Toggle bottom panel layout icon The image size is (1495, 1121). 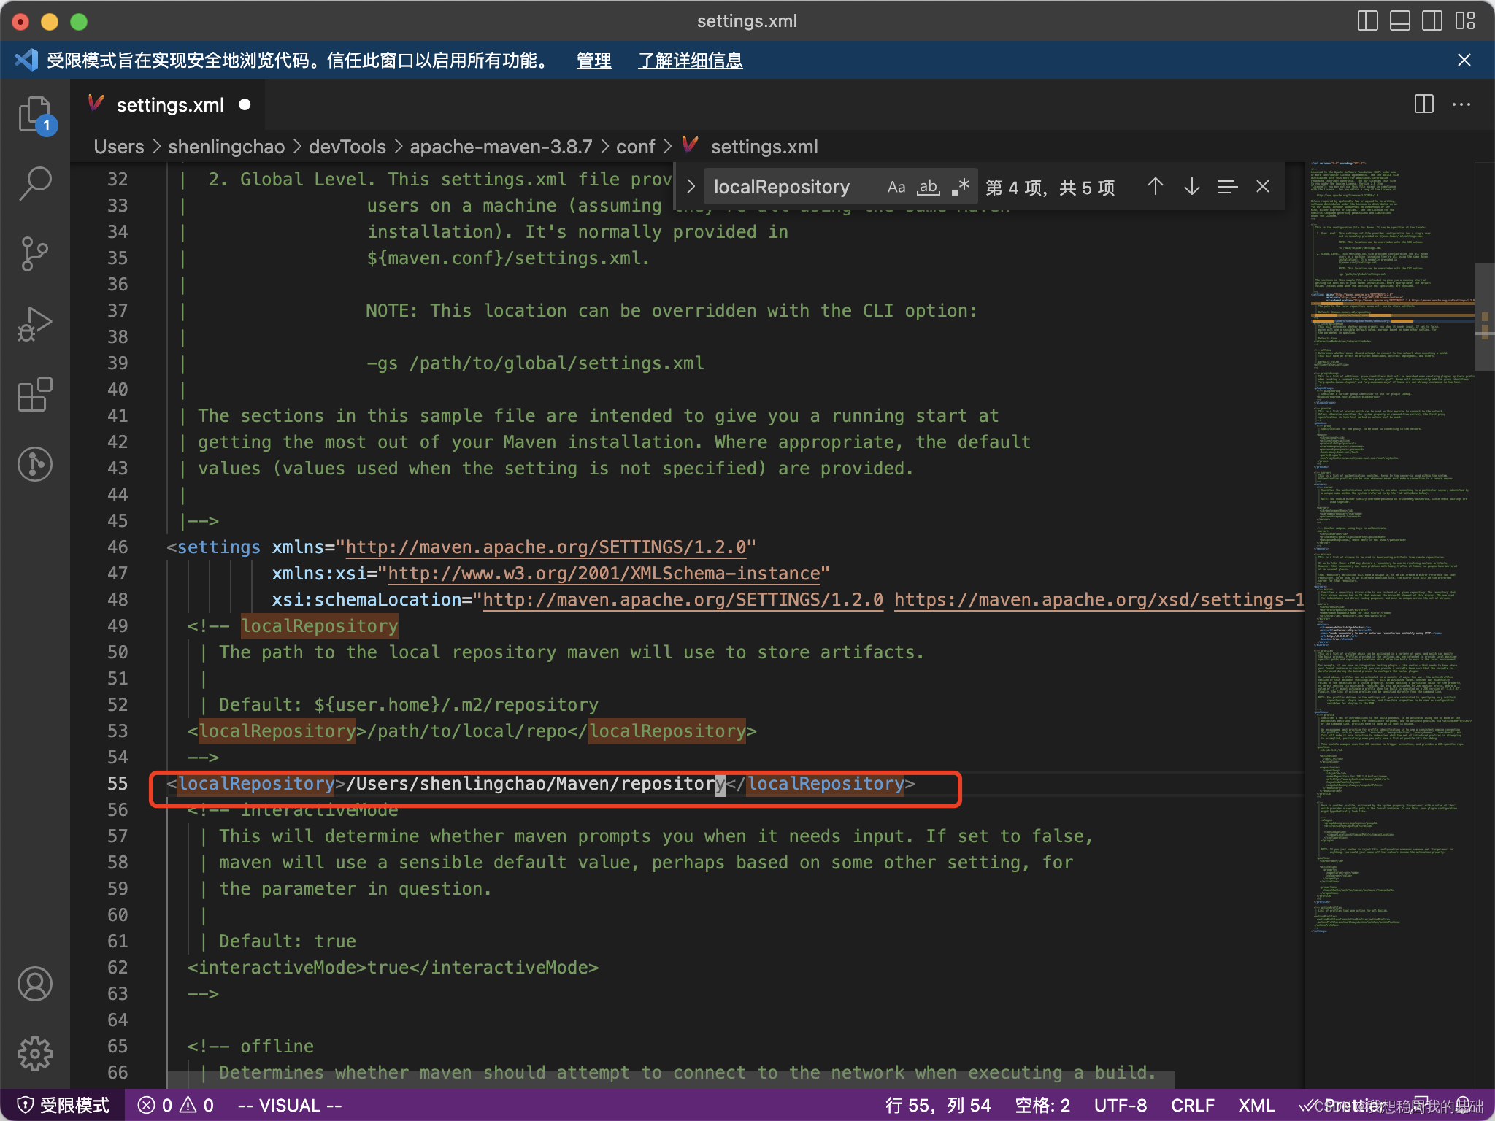click(1399, 21)
